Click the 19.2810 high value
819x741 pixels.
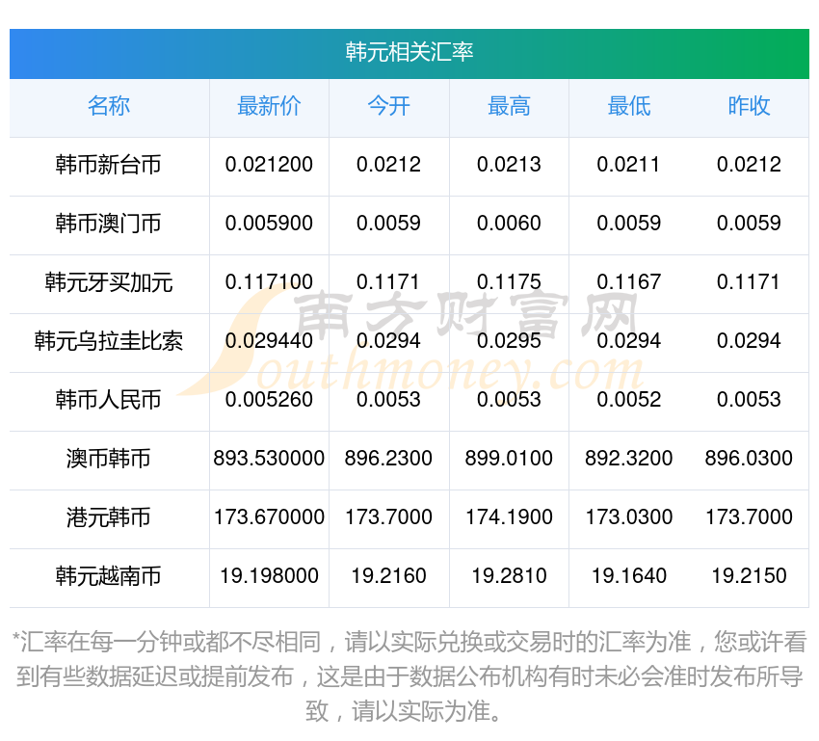coord(509,576)
